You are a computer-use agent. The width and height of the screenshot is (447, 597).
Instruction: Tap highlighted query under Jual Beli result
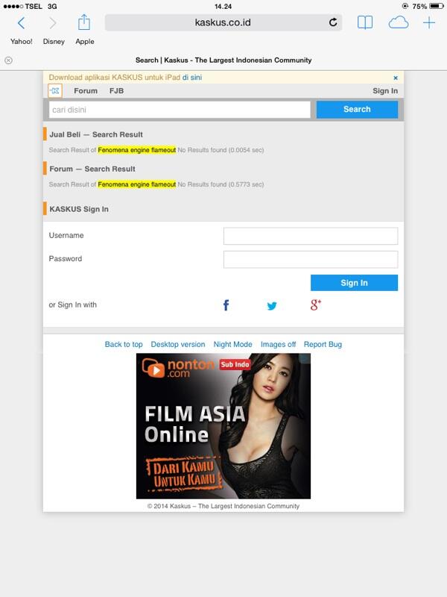pyautogui.click(x=137, y=150)
